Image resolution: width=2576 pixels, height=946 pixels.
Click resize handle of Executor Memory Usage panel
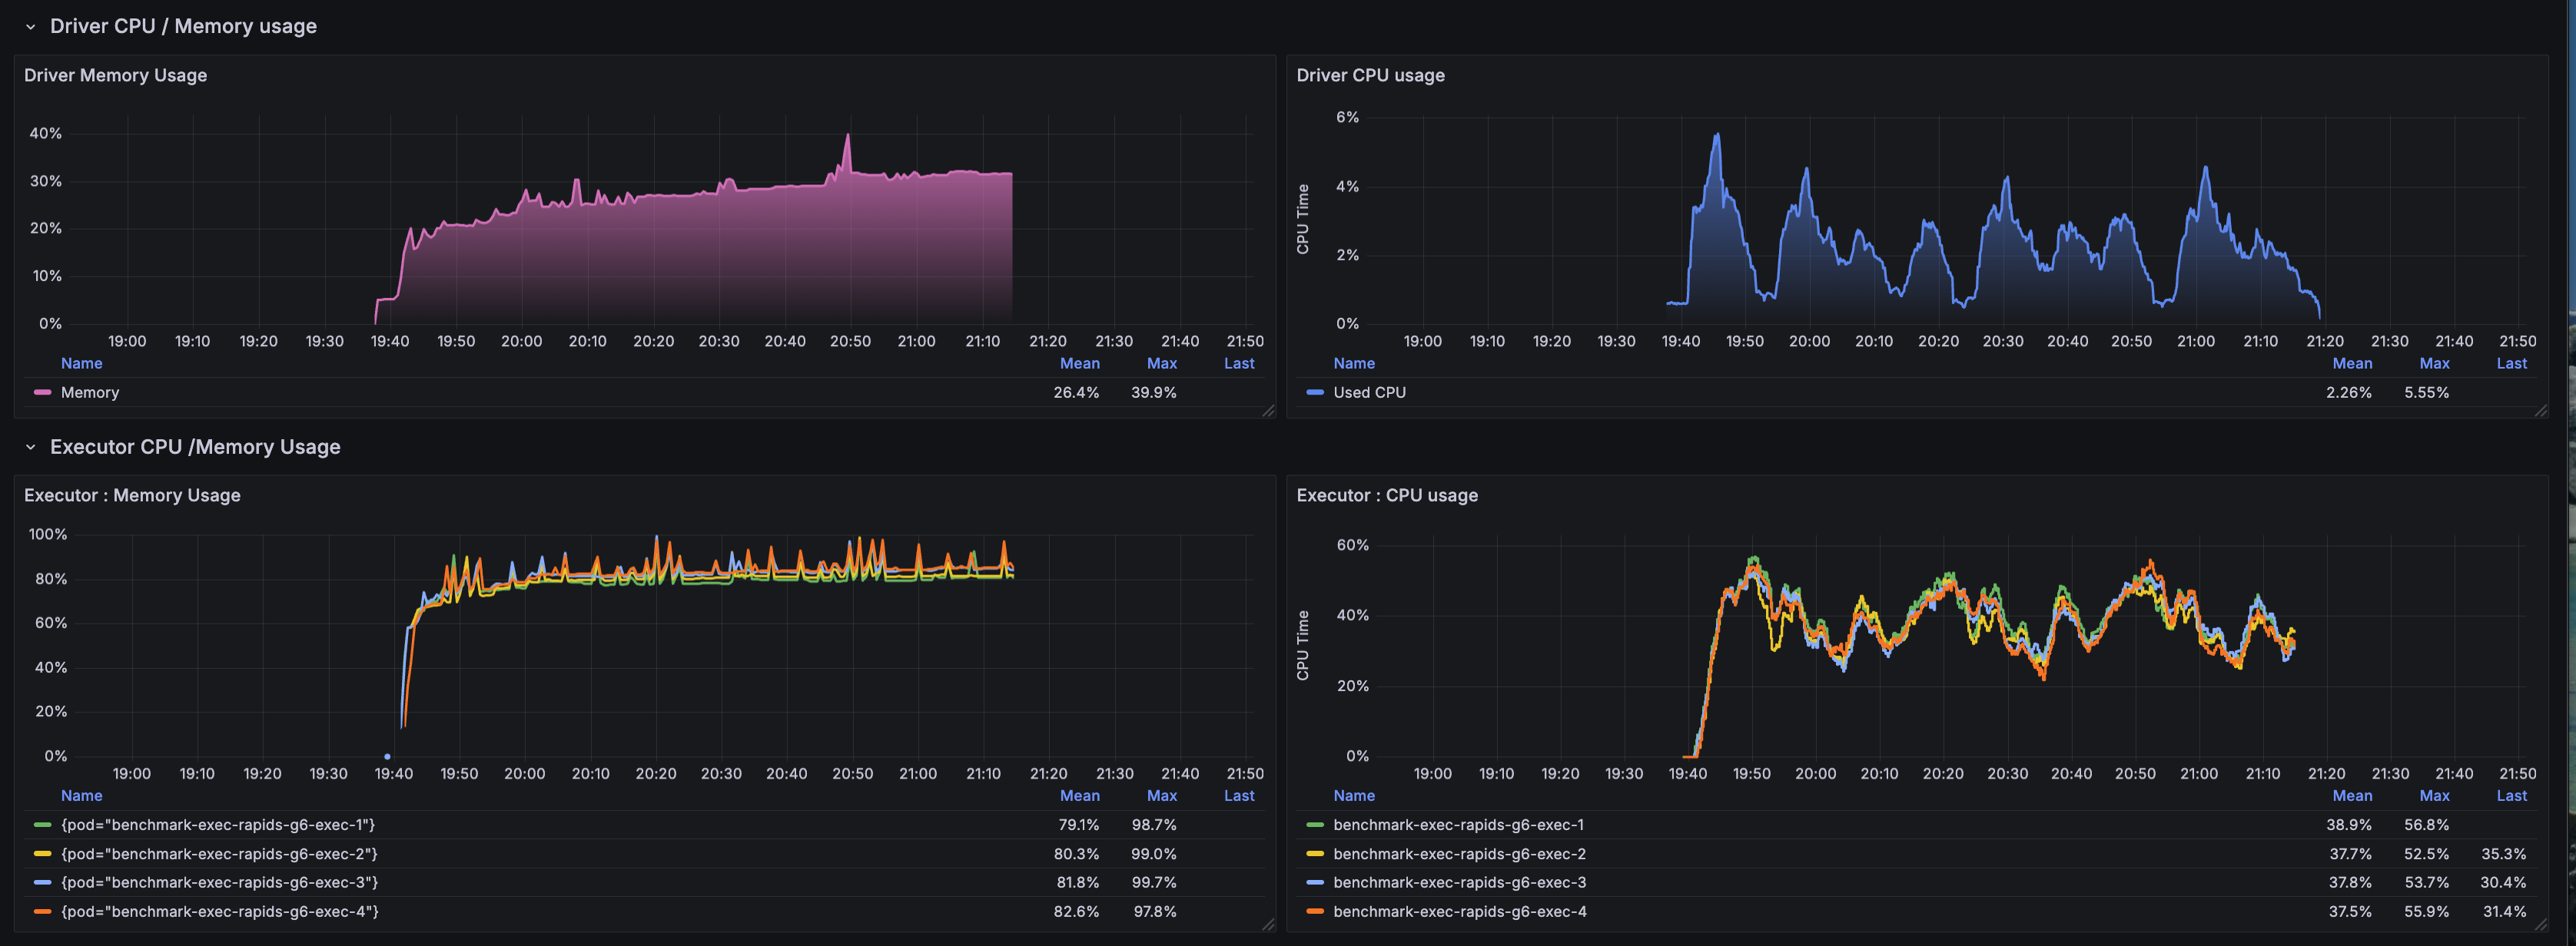[x=1268, y=924]
